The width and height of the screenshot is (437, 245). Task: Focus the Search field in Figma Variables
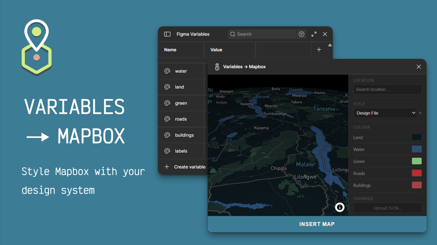click(262, 34)
